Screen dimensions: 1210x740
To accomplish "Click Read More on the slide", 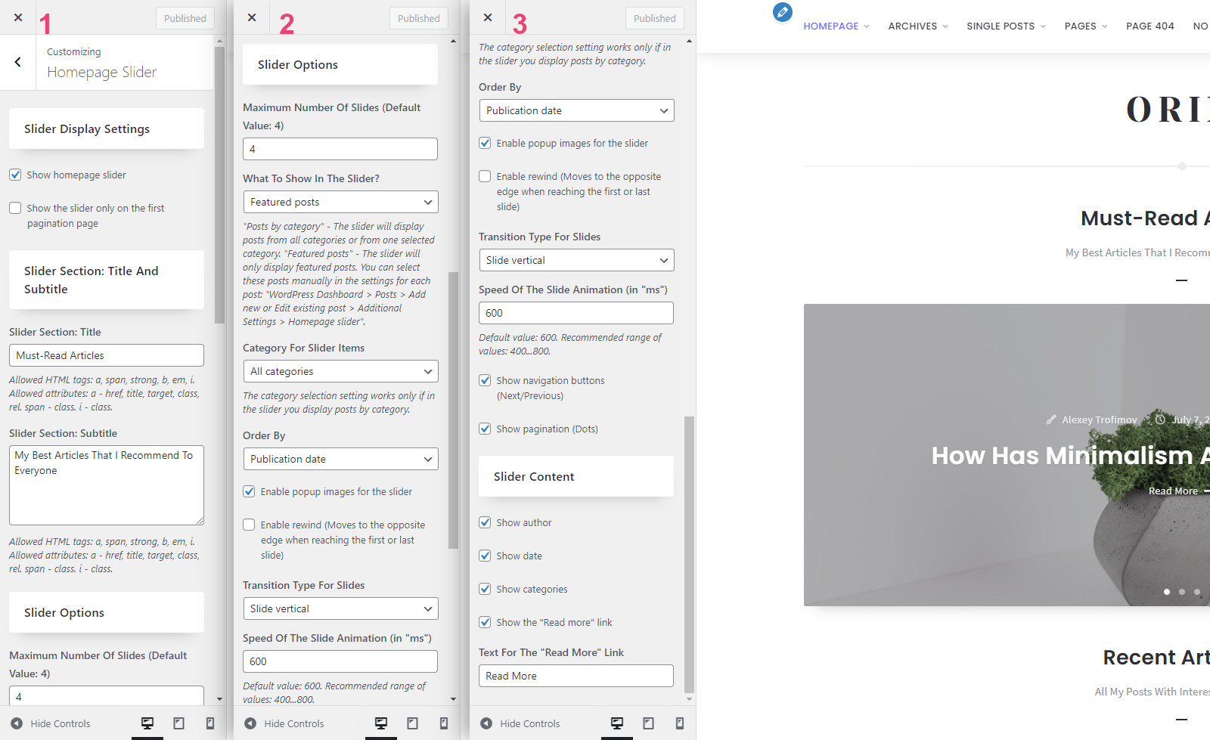I will [1173, 491].
